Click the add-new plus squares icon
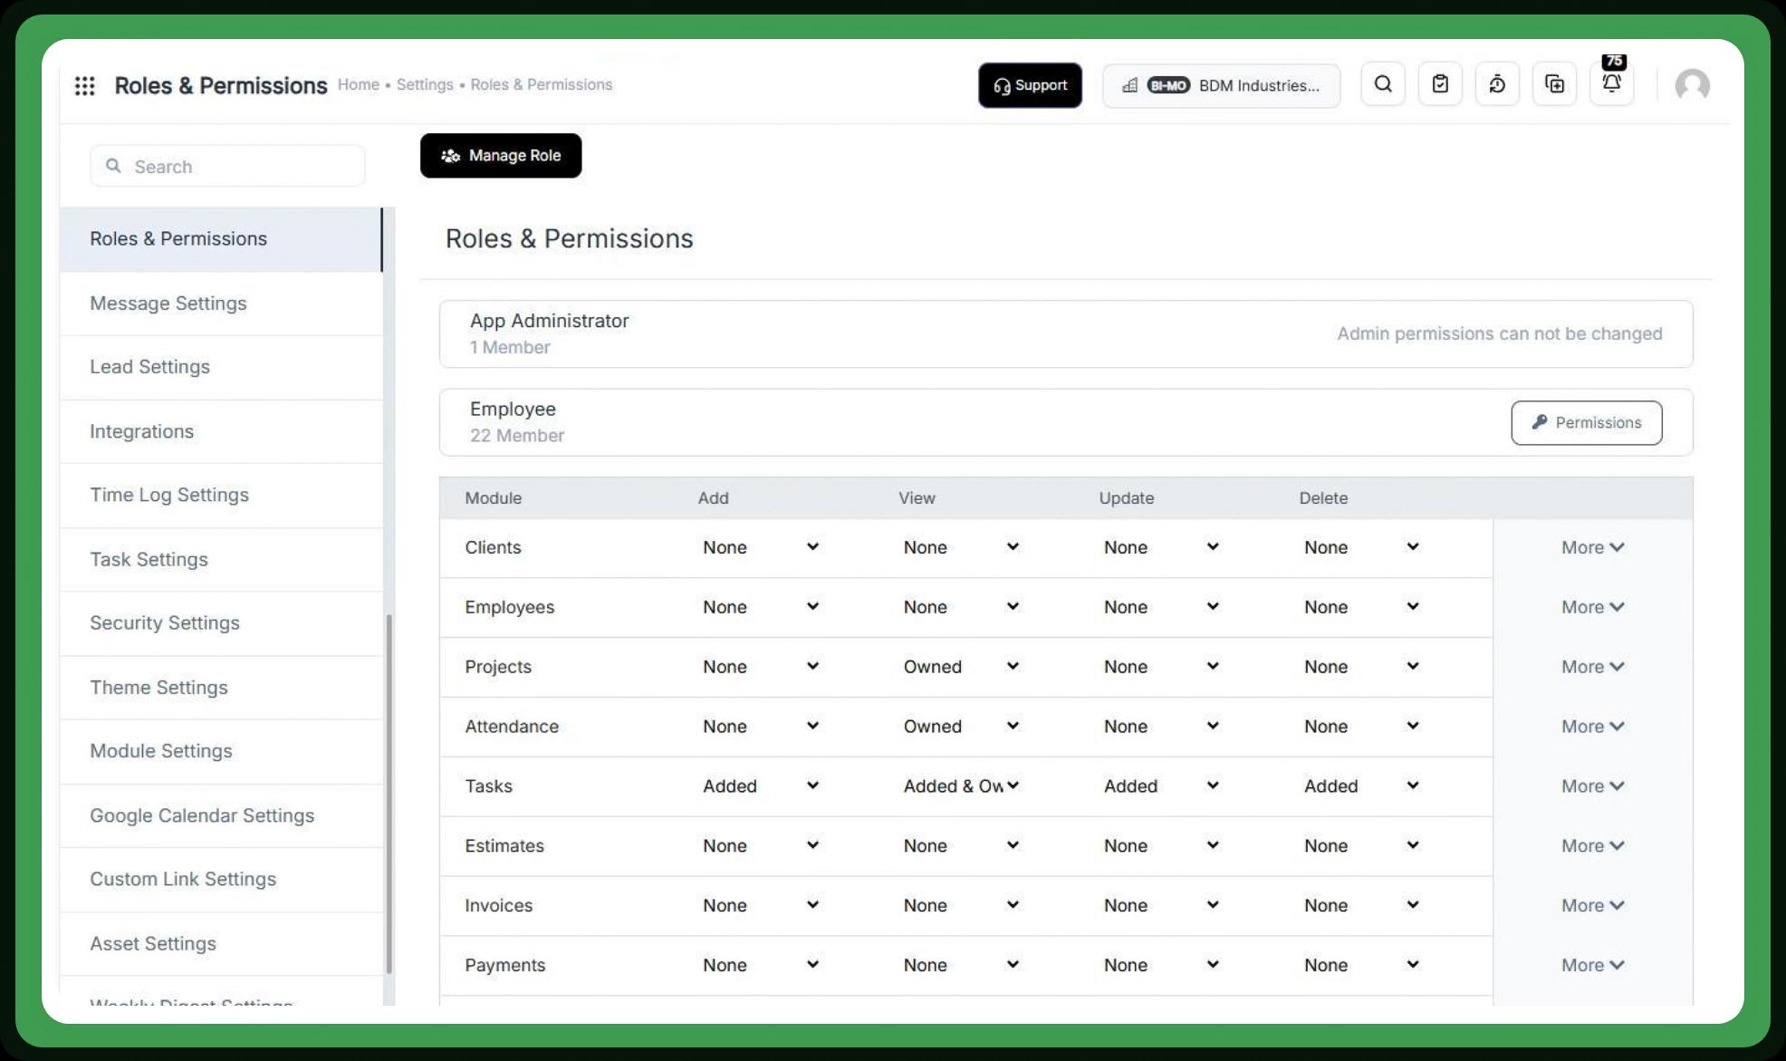The width and height of the screenshot is (1786, 1061). point(1554,84)
